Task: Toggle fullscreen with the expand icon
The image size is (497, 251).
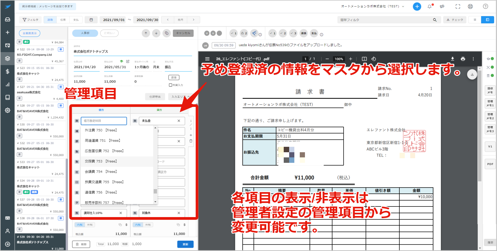Action: [x=458, y=6]
